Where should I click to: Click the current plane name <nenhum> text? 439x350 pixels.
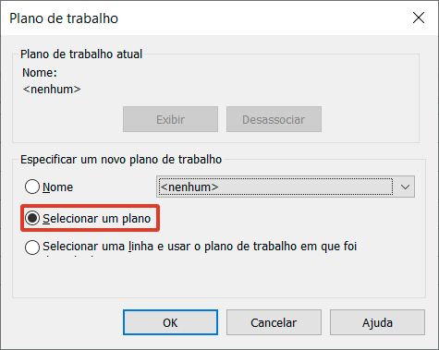[52, 90]
